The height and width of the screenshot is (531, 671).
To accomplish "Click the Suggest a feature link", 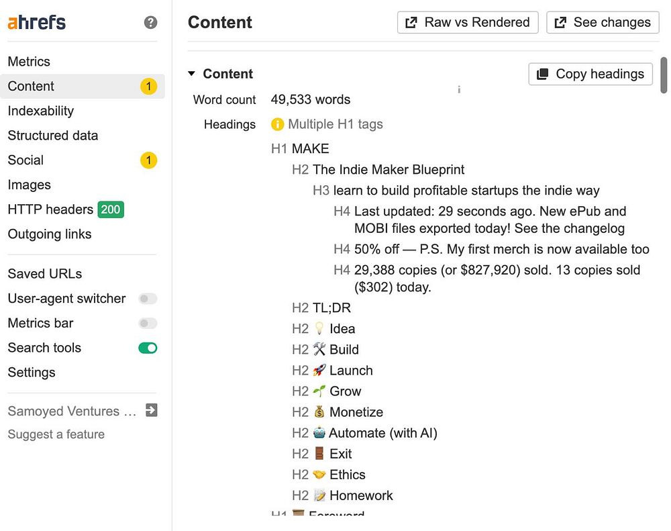I will click(x=56, y=434).
